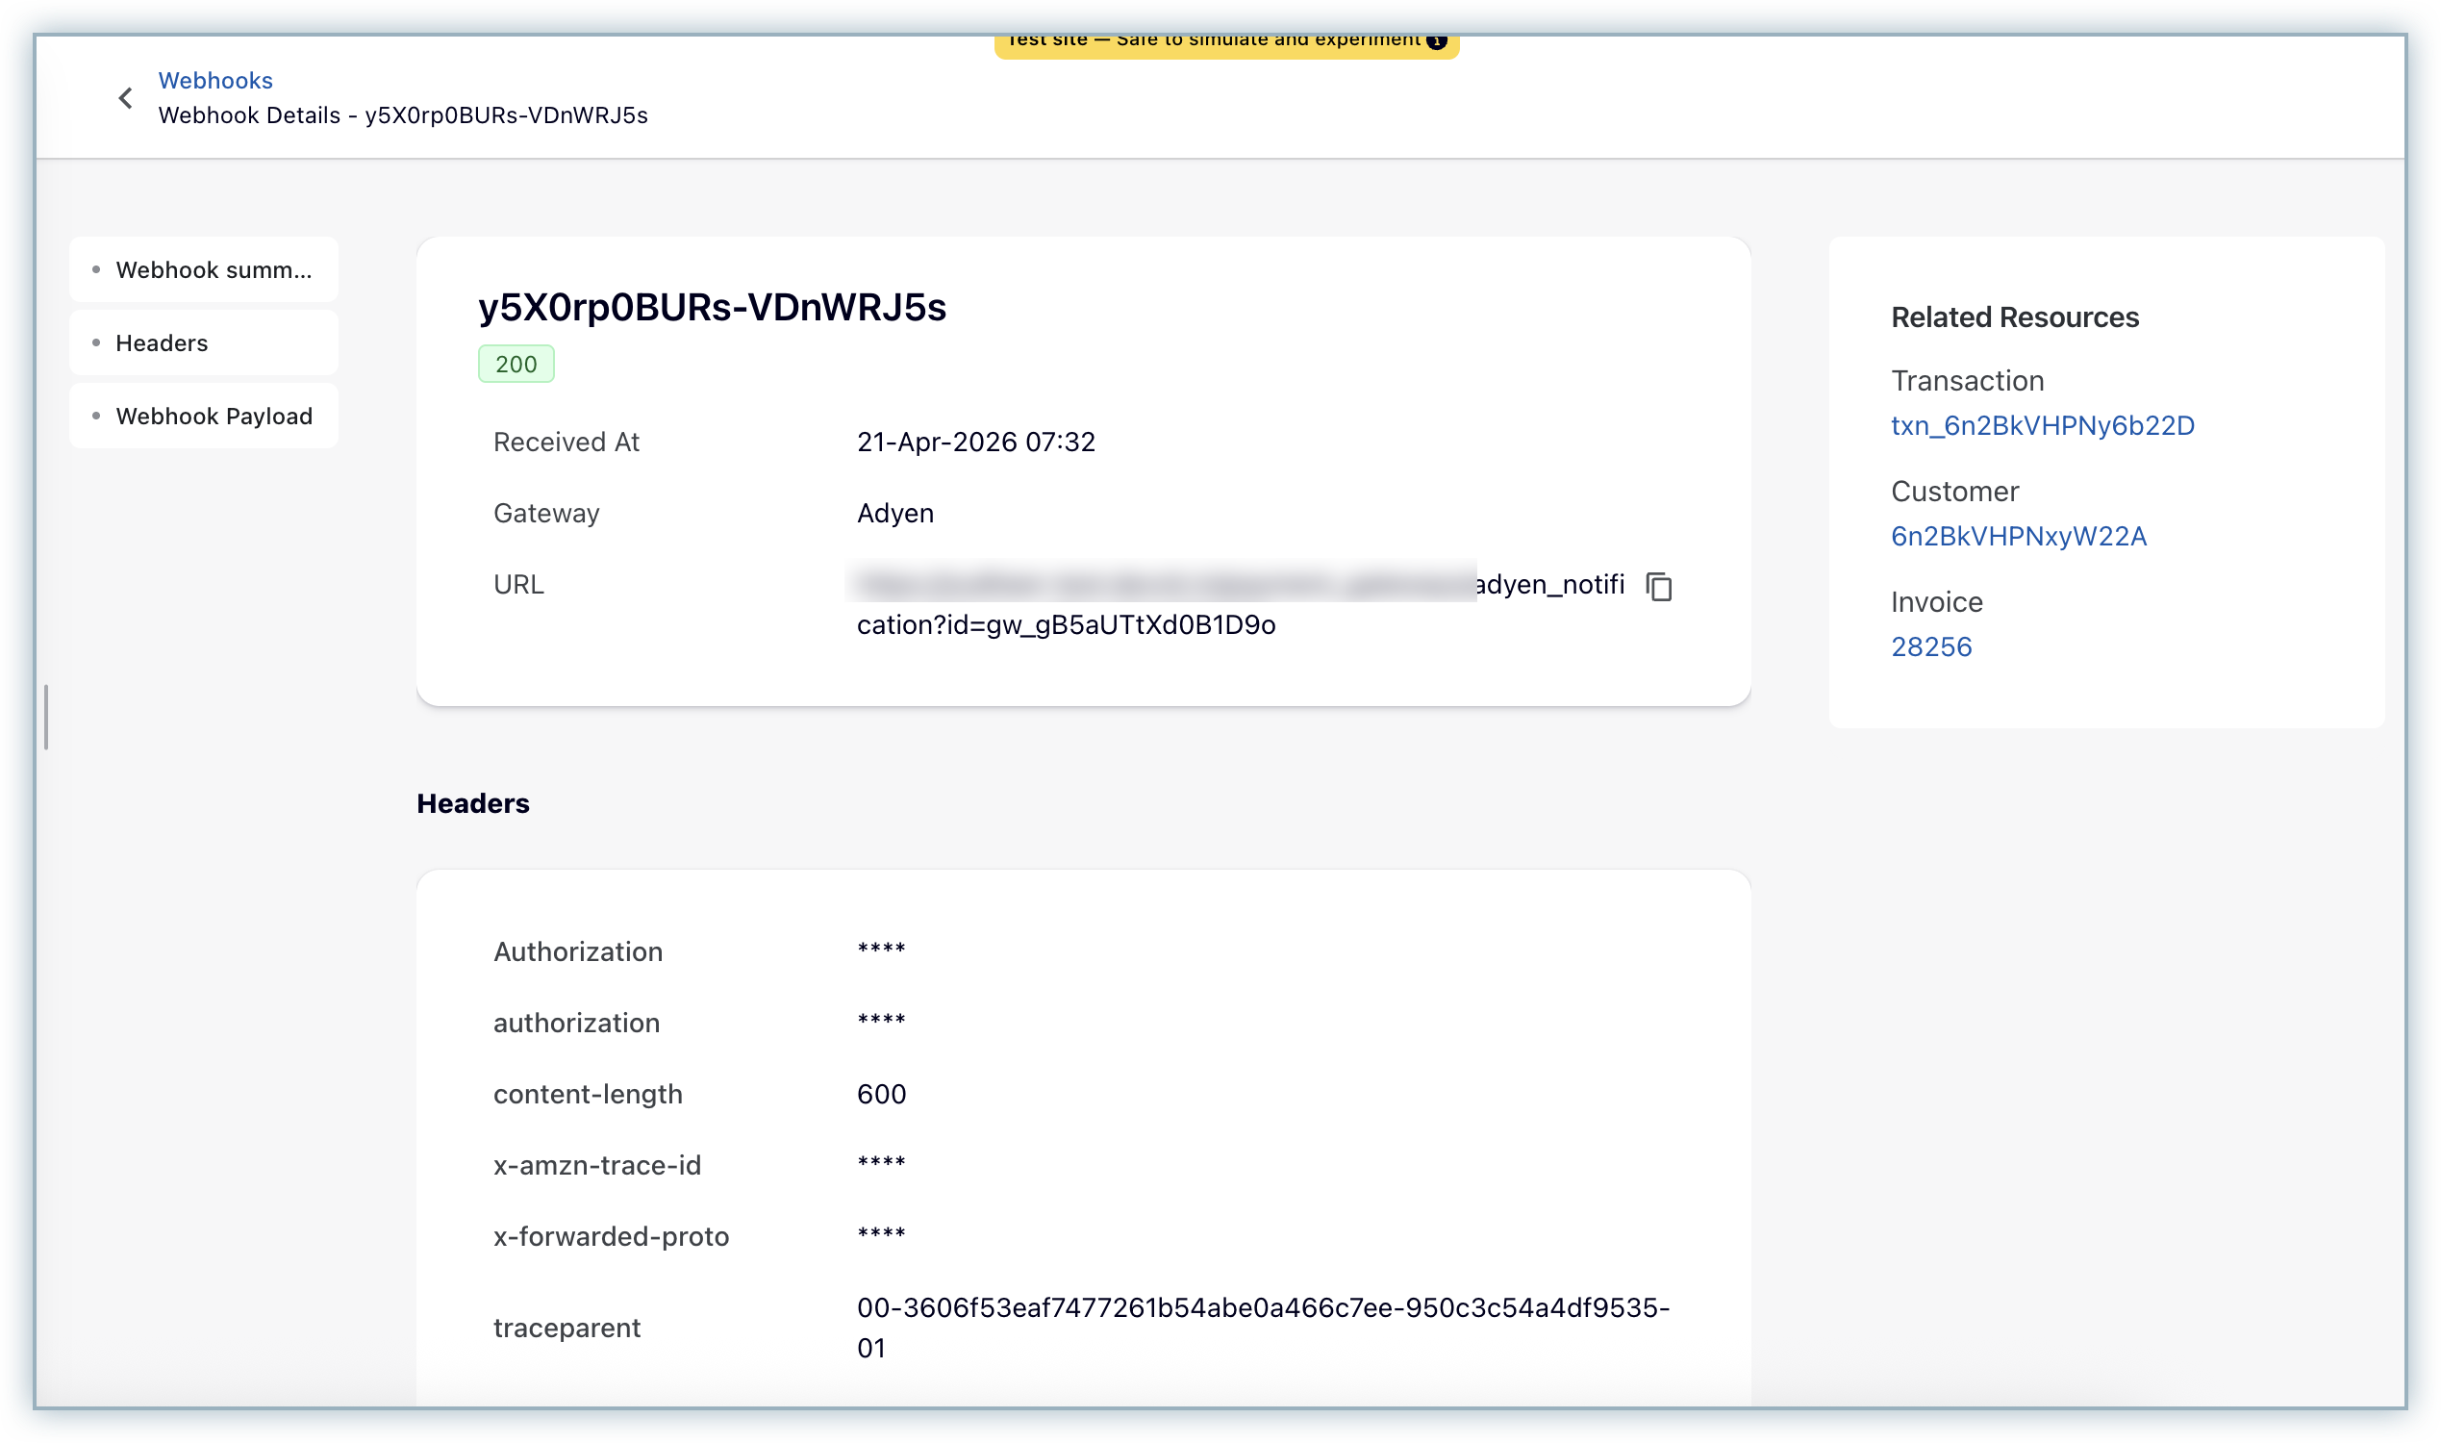
Task: Click bullet marker beside Webhook Payload
Action: pos(96,416)
